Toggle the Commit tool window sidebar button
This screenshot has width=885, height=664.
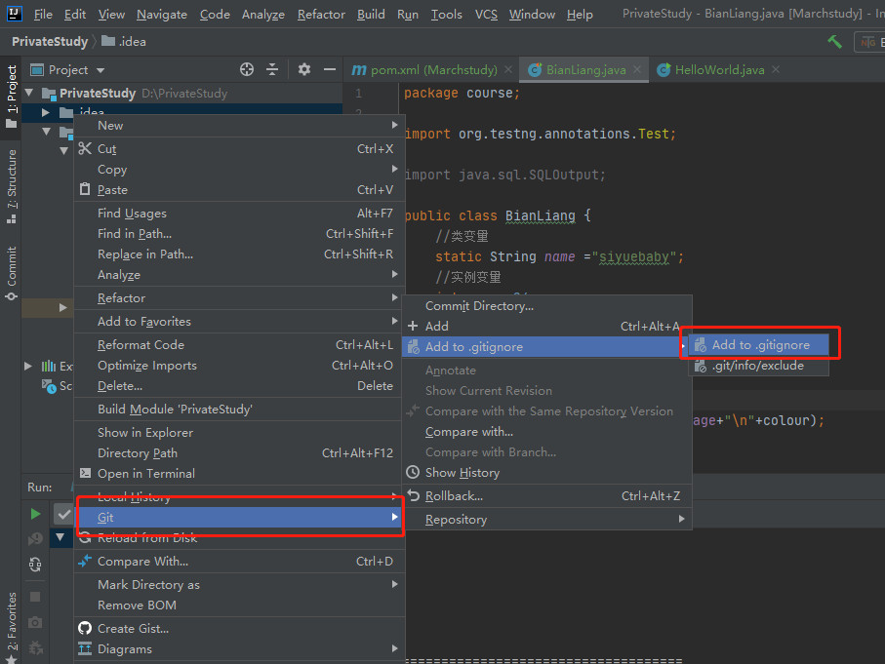point(12,271)
